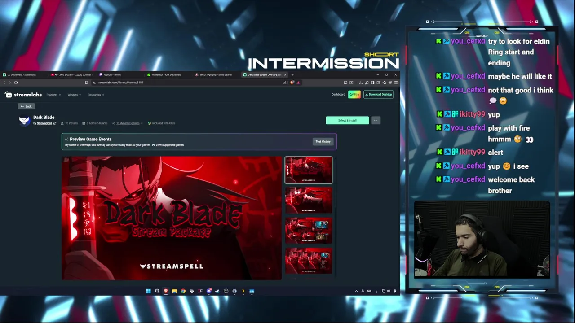Switch to the YouTube BIGSaM tab
Image resolution: width=575 pixels, height=323 pixels.
coord(72,75)
